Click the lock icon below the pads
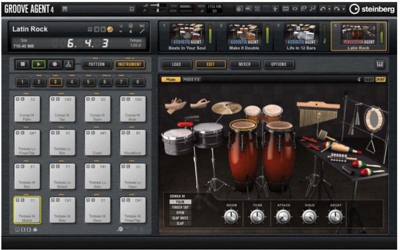400x250 pixels. coord(35,229)
